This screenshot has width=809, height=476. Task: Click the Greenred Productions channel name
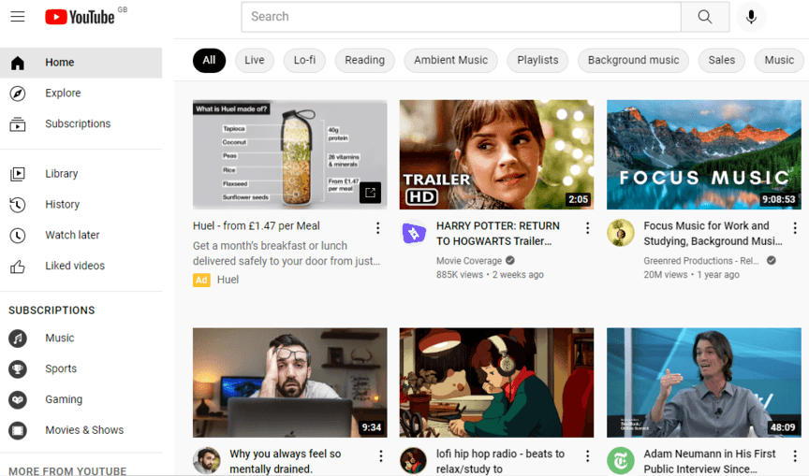(x=701, y=261)
